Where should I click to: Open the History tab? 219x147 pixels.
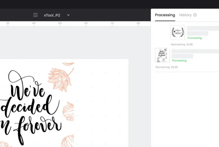(x=185, y=15)
